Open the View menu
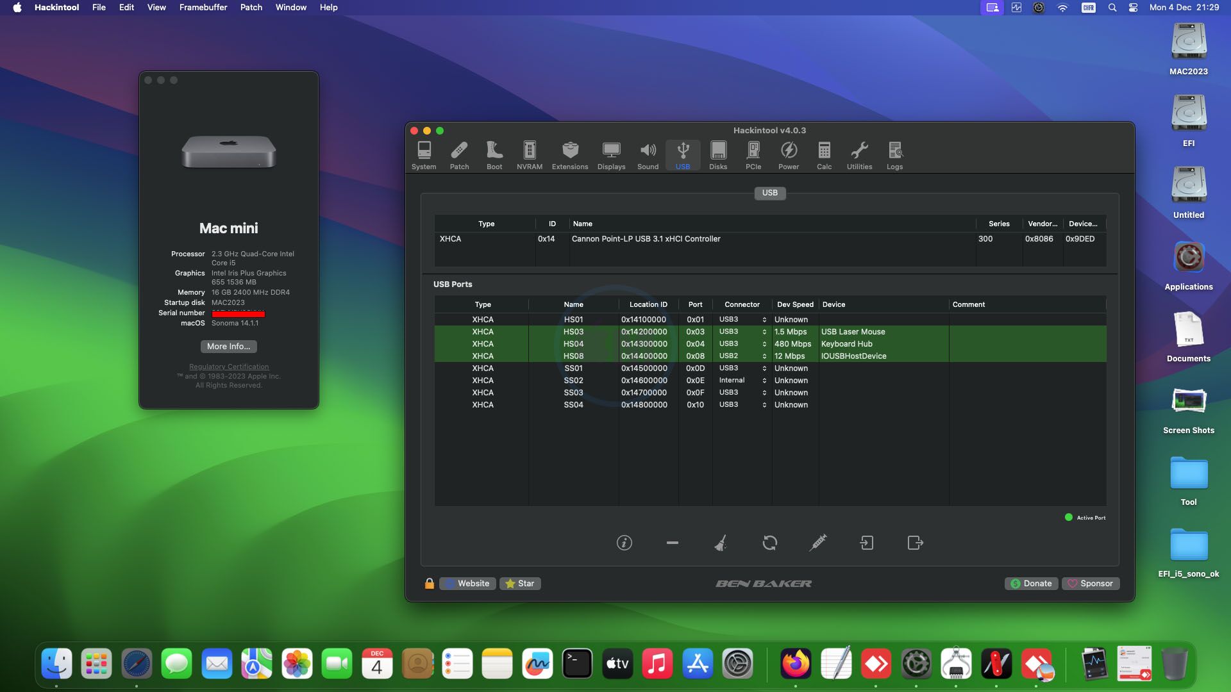1231x692 pixels. pyautogui.click(x=156, y=7)
